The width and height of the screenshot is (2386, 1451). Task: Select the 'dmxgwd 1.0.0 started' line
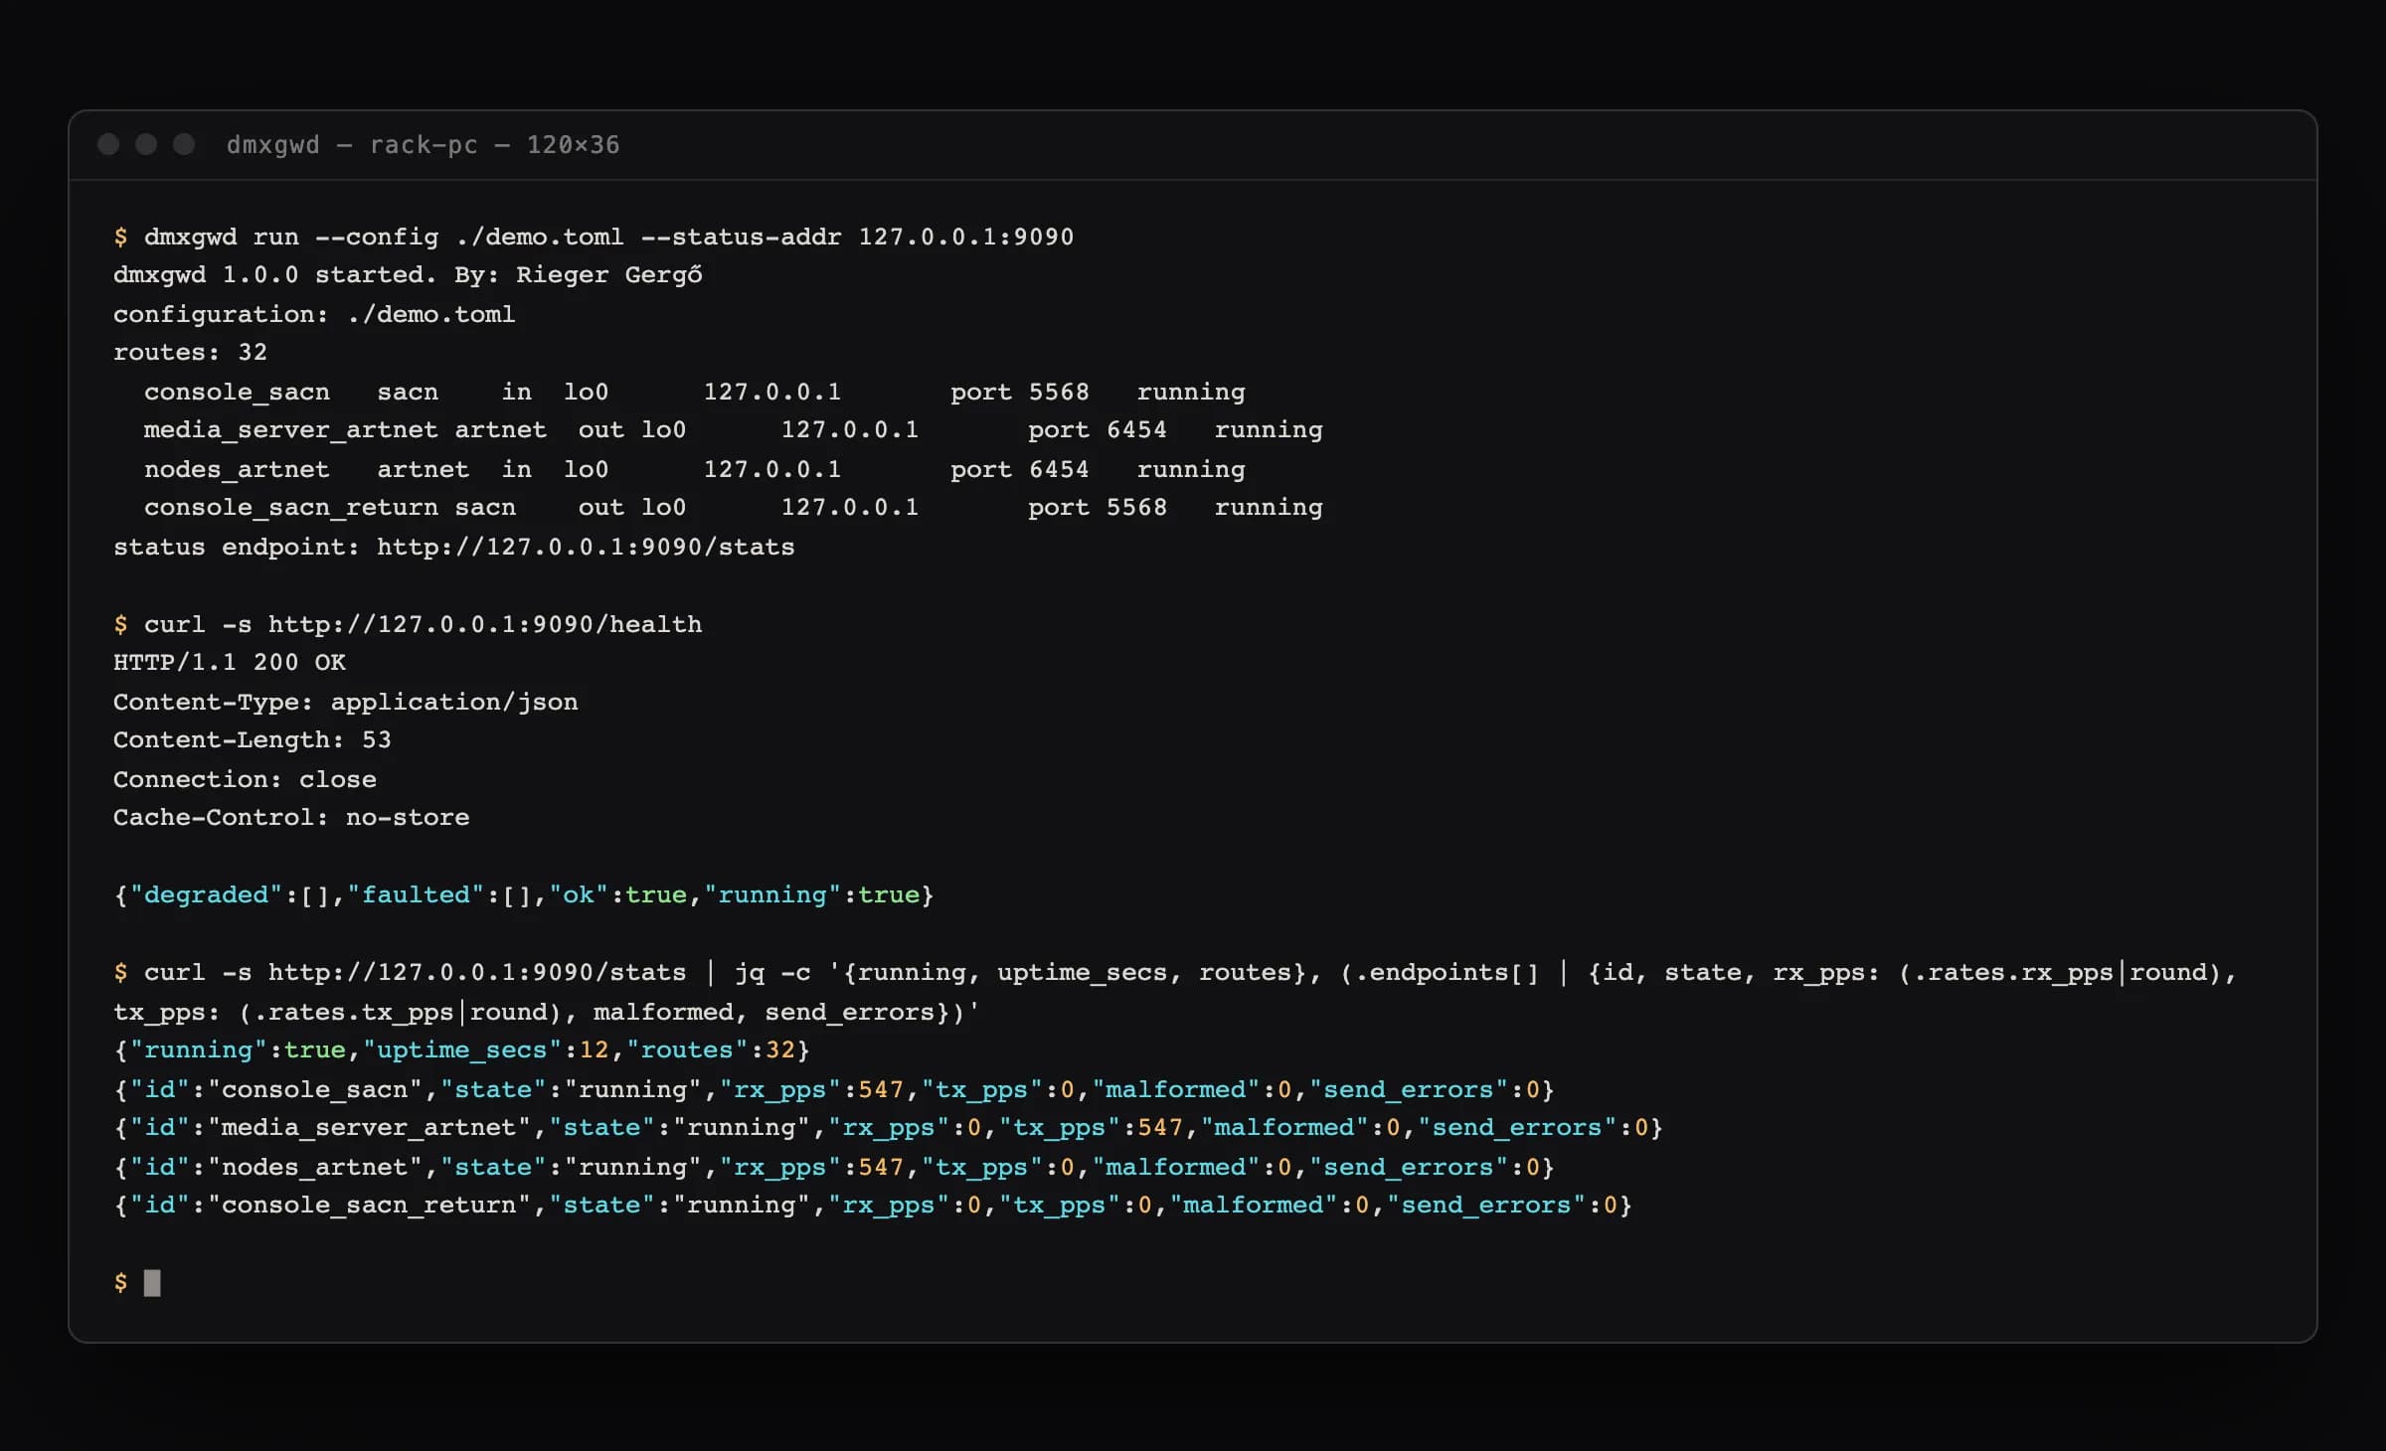point(408,275)
